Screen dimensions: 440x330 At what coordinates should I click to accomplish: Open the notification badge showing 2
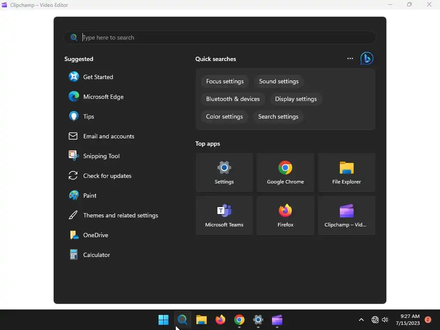(428, 320)
